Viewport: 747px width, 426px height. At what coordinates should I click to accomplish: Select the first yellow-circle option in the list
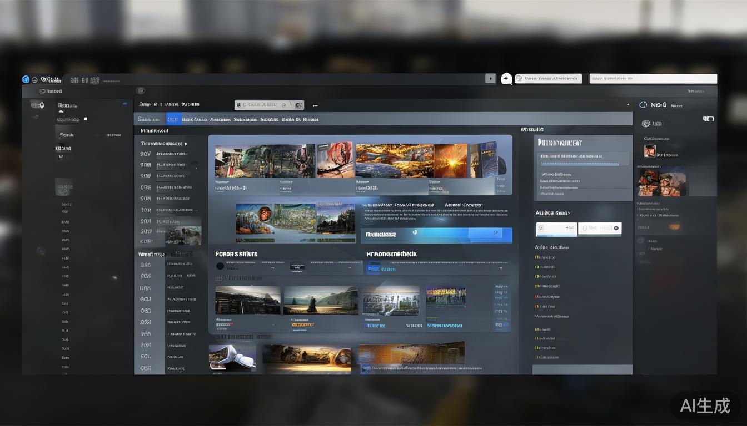[537, 257]
